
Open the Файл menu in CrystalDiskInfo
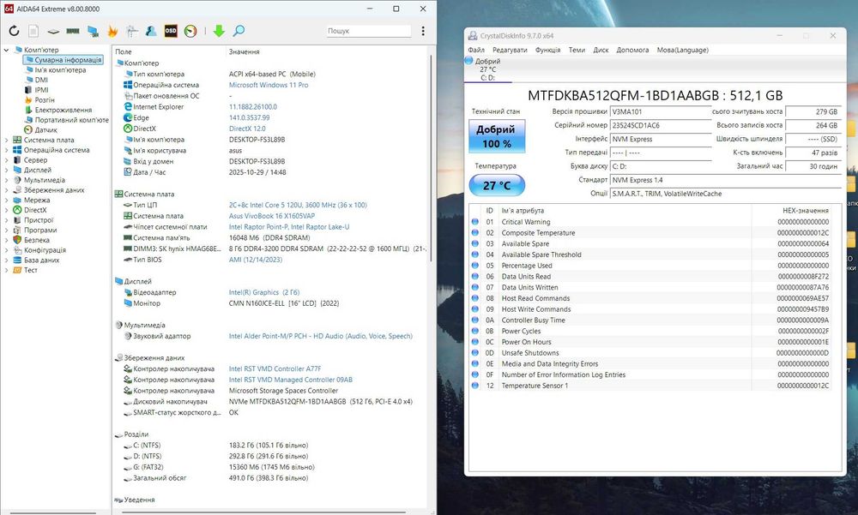click(x=476, y=50)
